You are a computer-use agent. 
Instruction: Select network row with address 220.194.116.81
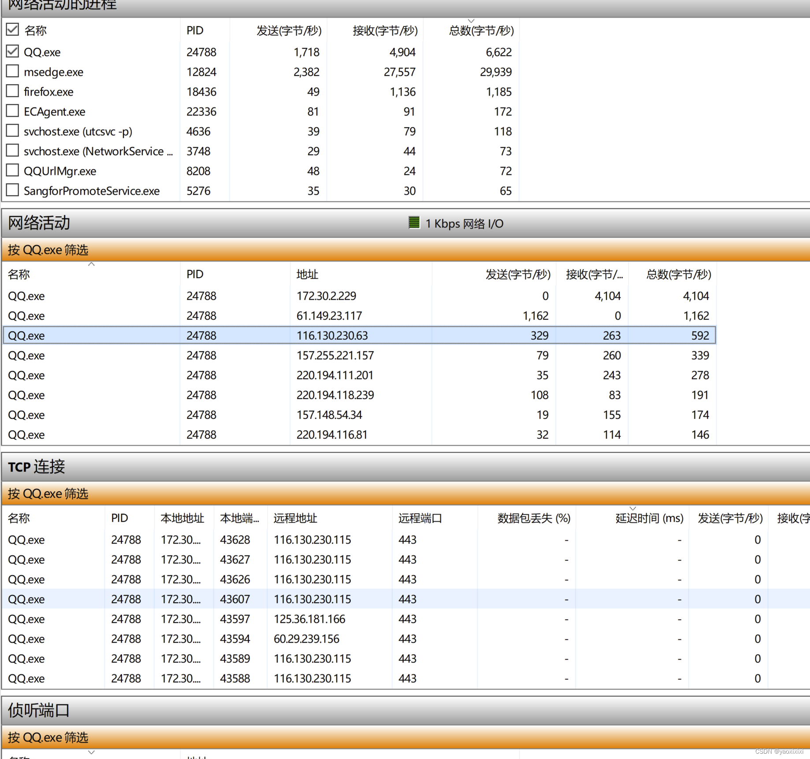pyautogui.click(x=359, y=435)
